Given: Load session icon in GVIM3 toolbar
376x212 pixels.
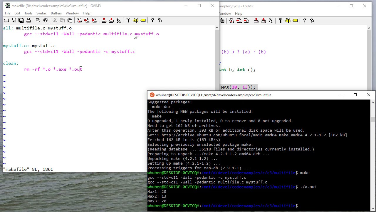Looking at the screenshot, I should pyautogui.click(x=104, y=20).
